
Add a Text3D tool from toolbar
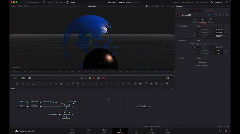[146, 83]
